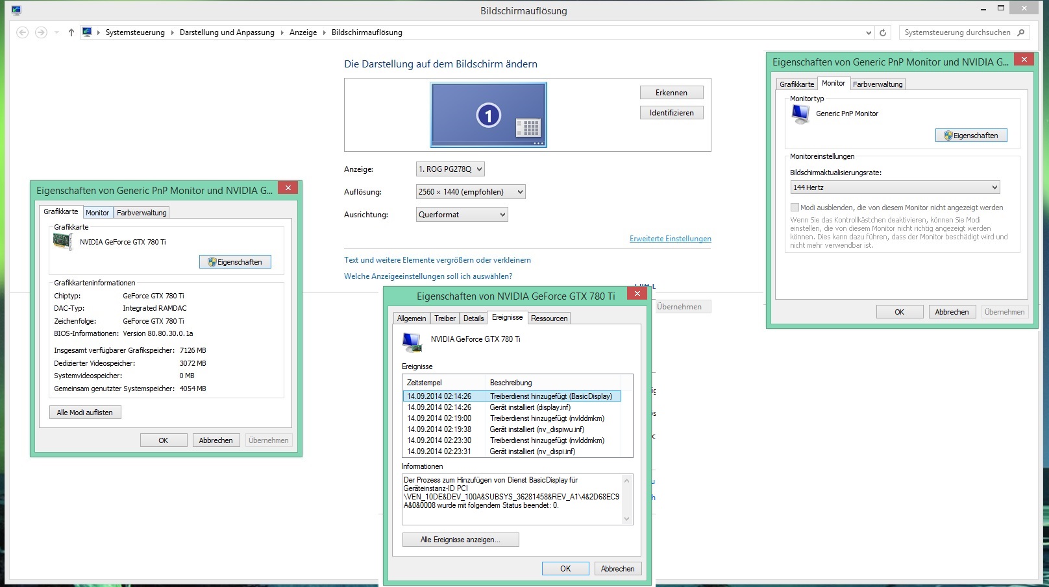
Task: Click Abbrechen in the Grafikkarteninformationen dialog
Action: click(216, 440)
